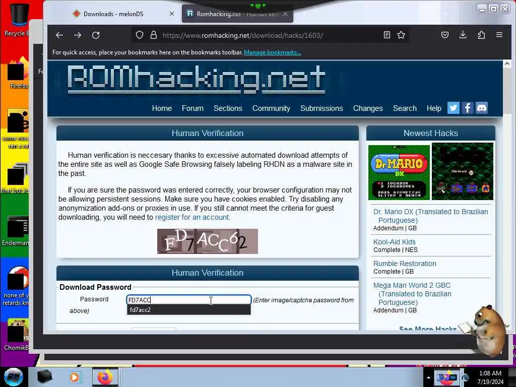Focus the download Password field
The height and width of the screenshot is (387, 516).
[x=189, y=300]
